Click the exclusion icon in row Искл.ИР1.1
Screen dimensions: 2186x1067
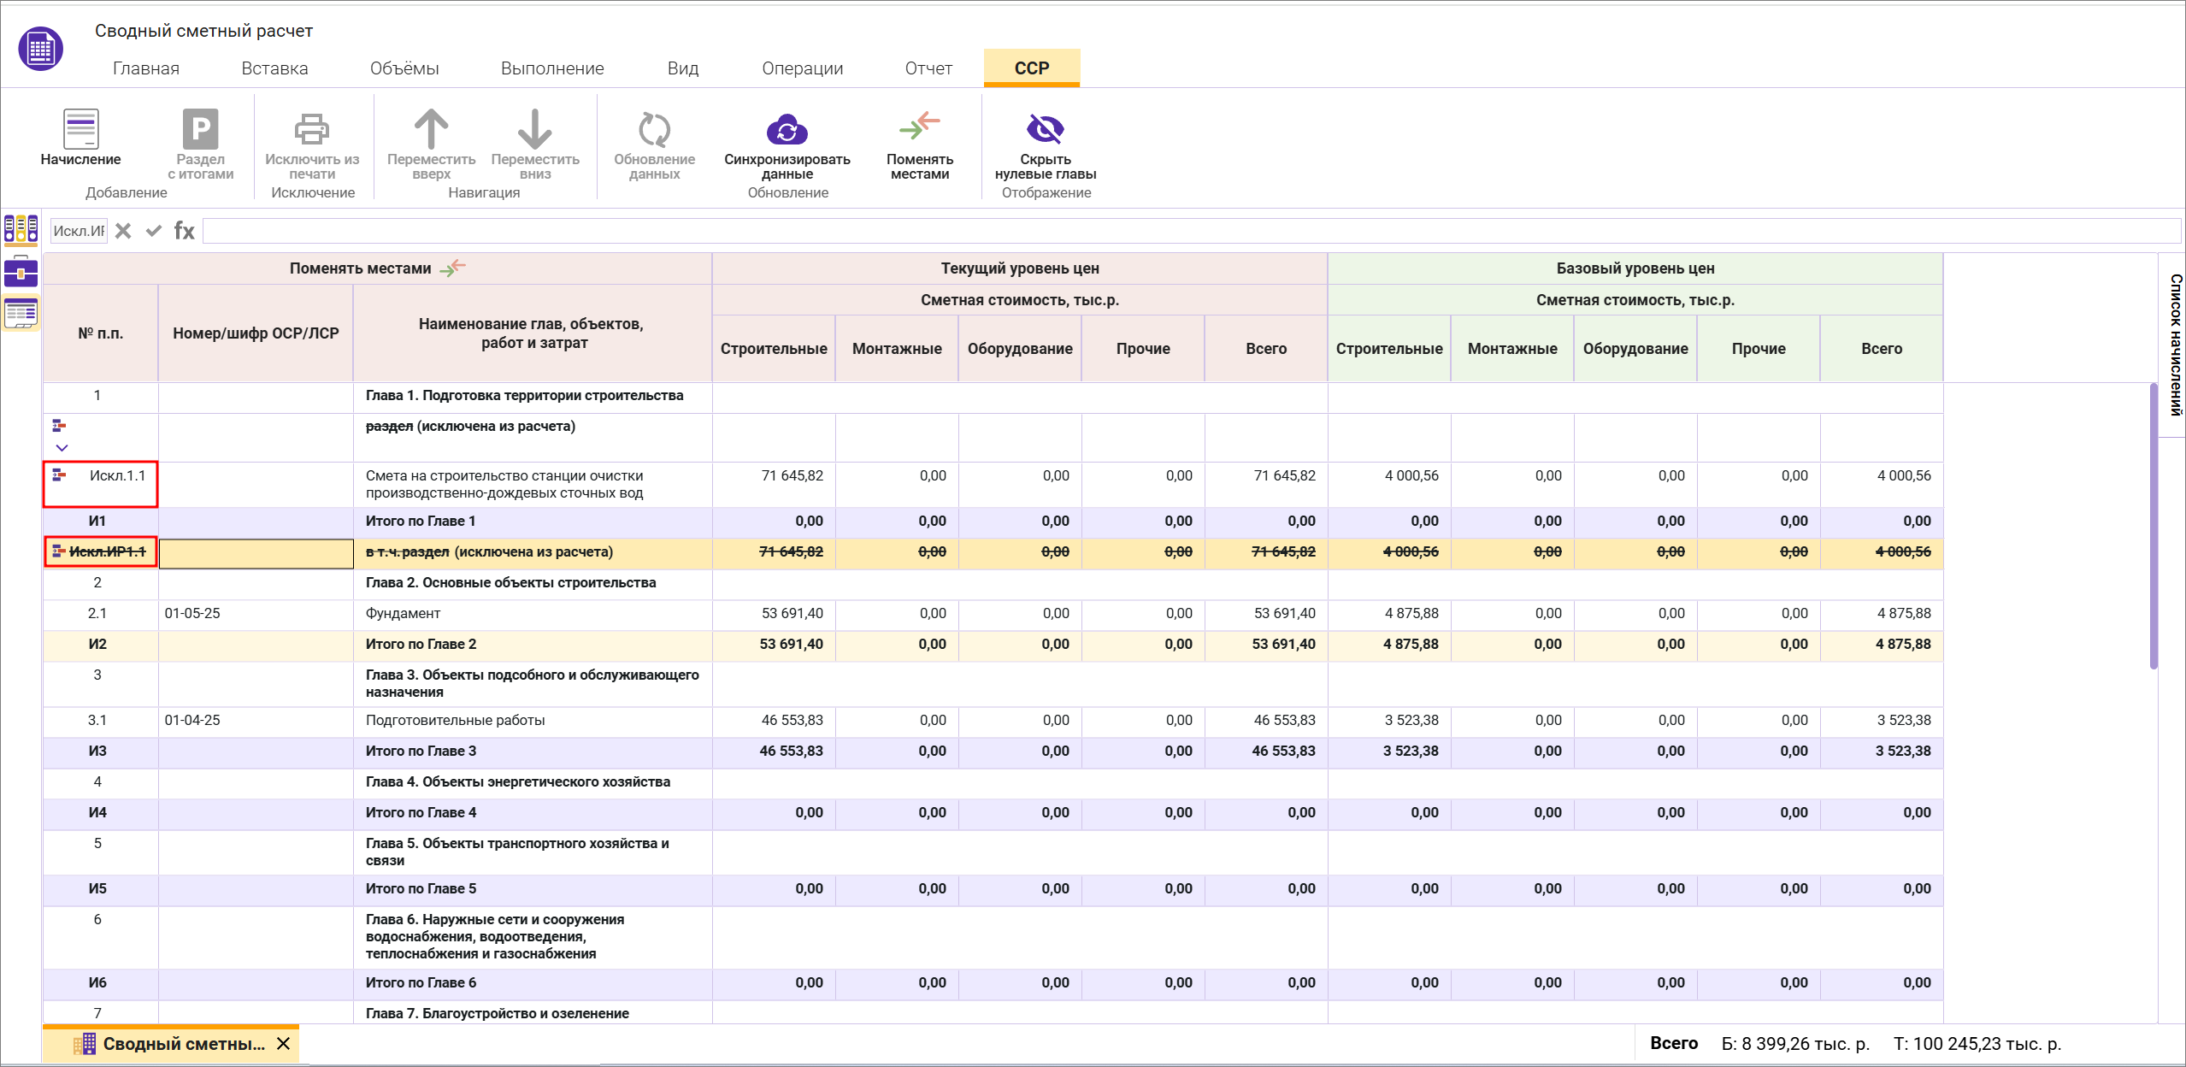click(x=58, y=551)
